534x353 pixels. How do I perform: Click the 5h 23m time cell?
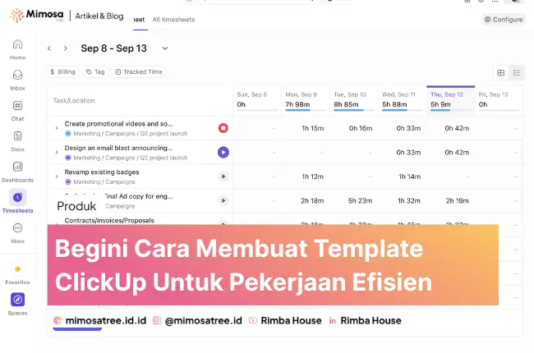(x=360, y=201)
